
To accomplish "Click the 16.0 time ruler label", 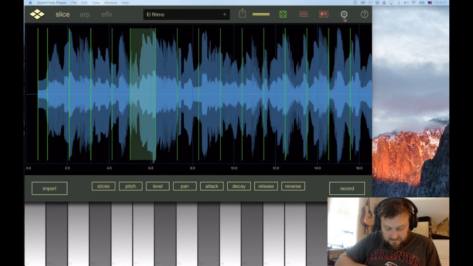I will (x=359, y=168).
